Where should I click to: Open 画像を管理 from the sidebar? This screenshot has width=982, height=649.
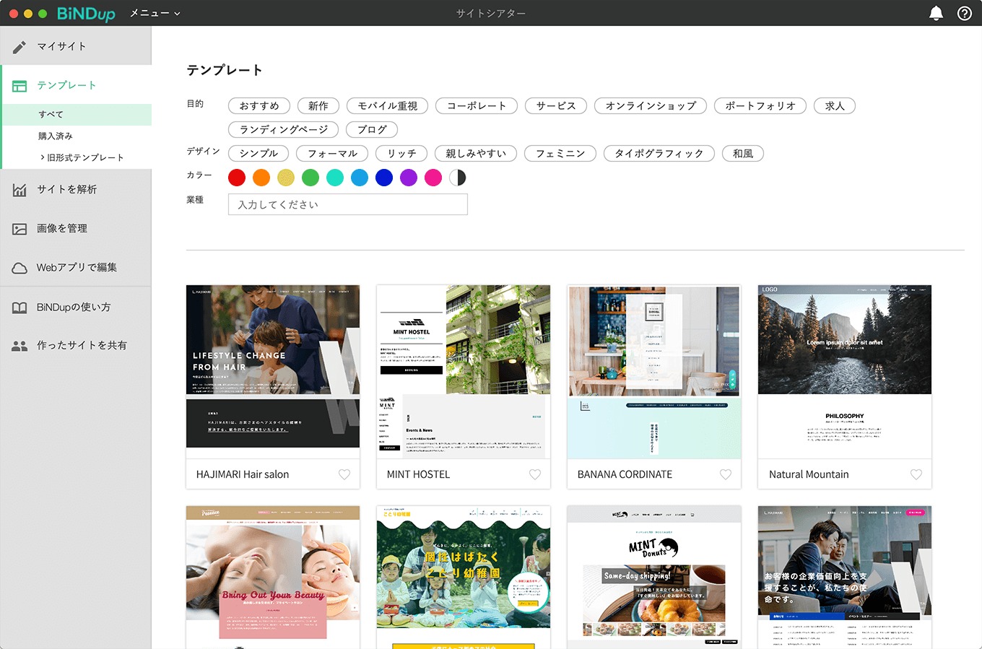point(61,229)
